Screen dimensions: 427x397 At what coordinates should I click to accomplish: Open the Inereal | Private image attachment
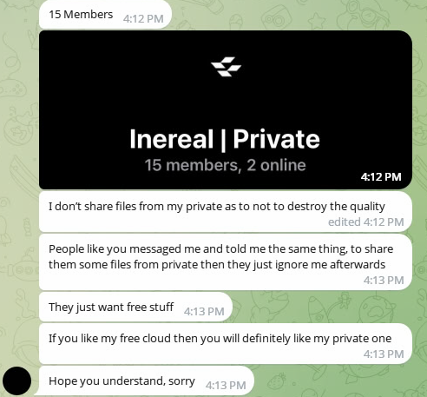(x=226, y=109)
